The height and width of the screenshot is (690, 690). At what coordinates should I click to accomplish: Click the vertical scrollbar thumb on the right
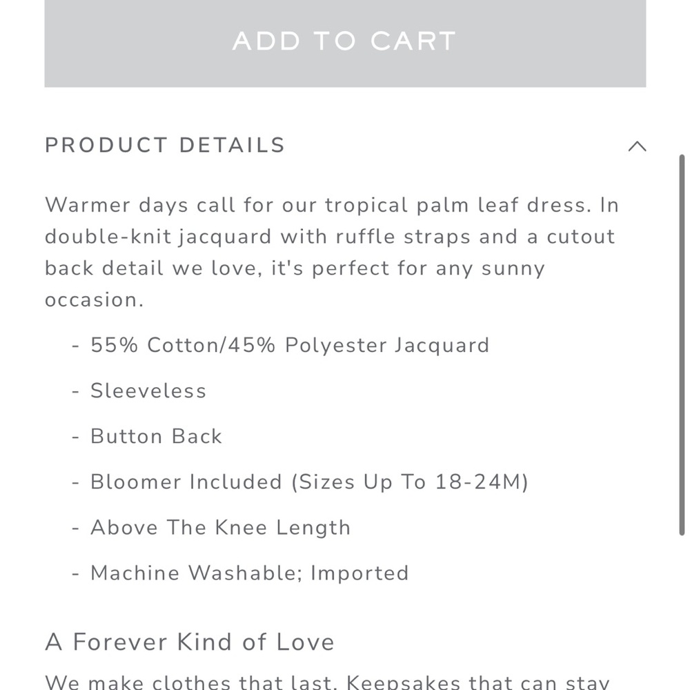tap(682, 344)
